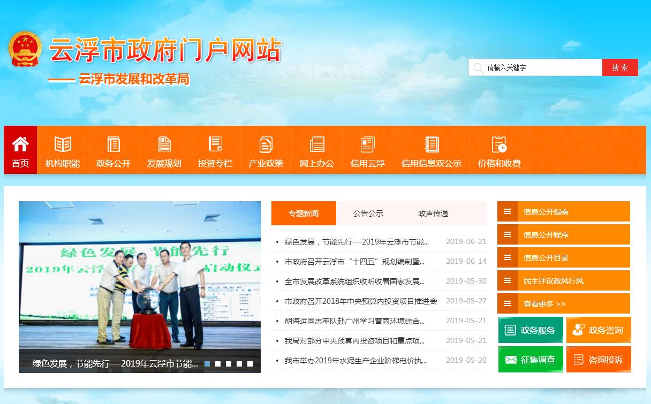This screenshot has height=404, width=651.
Task: Open the 价格和收费 clipboard icon
Action: click(x=499, y=144)
